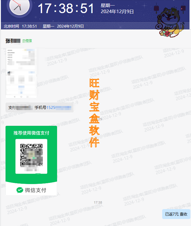
Task: Click the green 微信 tag beside contact name
Action: pos(27,41)
